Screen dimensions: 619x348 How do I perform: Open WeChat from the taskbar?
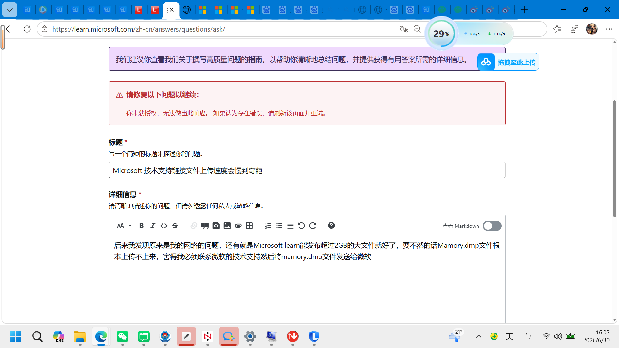tap(123, 336)
